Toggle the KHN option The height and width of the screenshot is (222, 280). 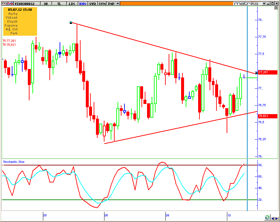click(83, 4)
